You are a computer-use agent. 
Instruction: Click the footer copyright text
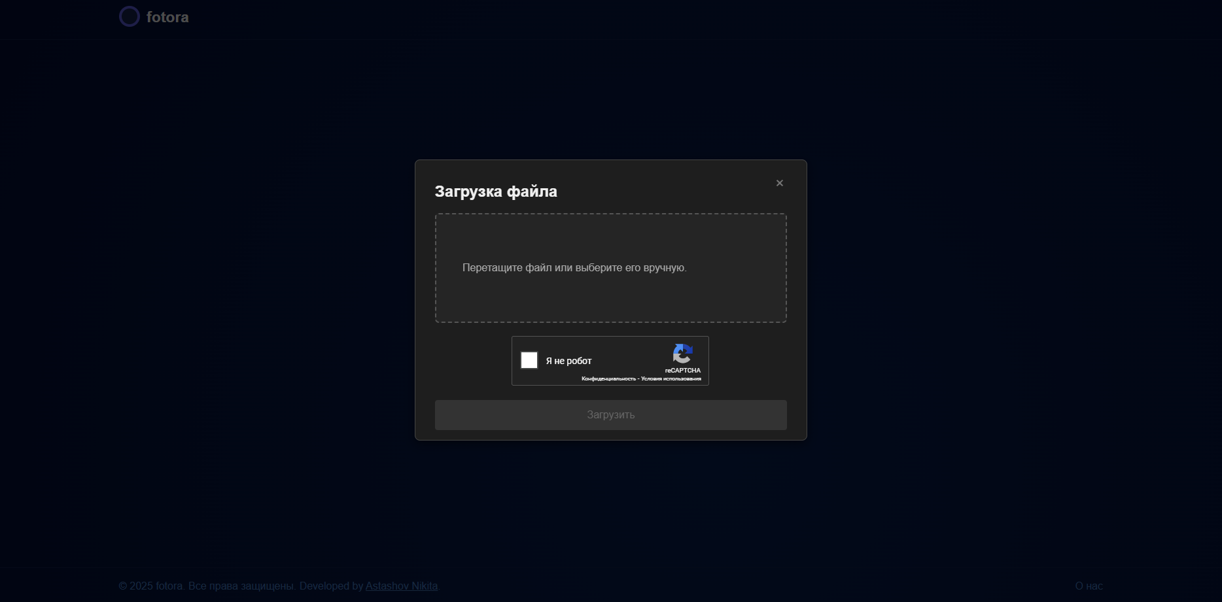click(x=207, y=586)
